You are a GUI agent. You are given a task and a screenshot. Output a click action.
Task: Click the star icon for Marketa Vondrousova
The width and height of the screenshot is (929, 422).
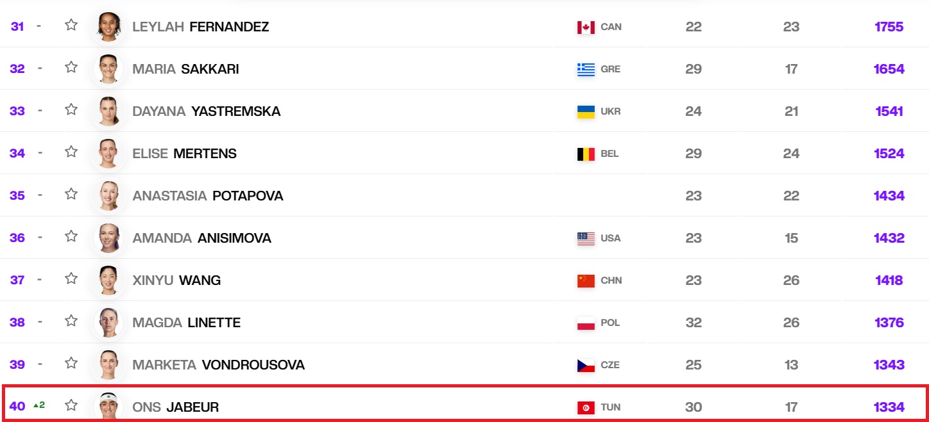click(71, 363)
